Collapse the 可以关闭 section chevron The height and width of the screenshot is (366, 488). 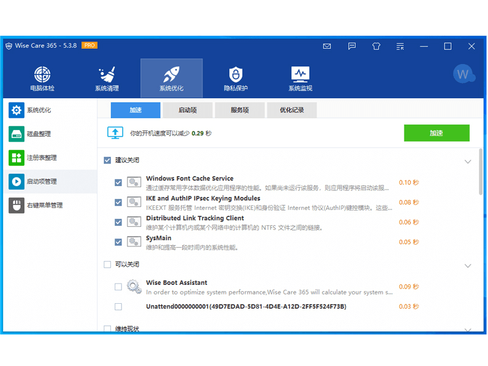pos(468,266)
